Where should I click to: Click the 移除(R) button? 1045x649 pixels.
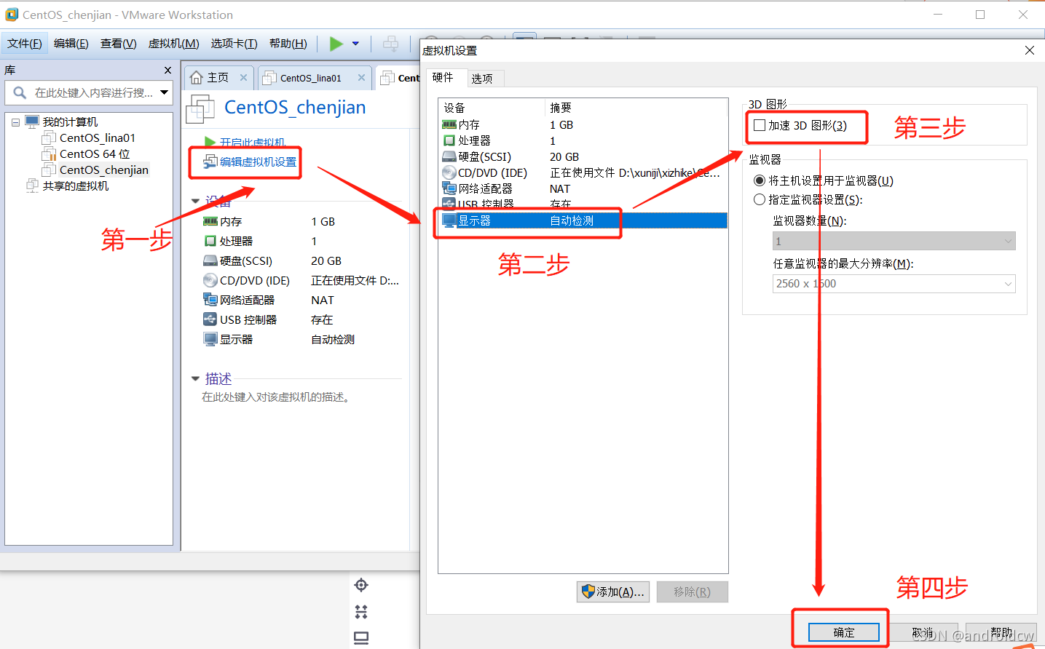692,592
